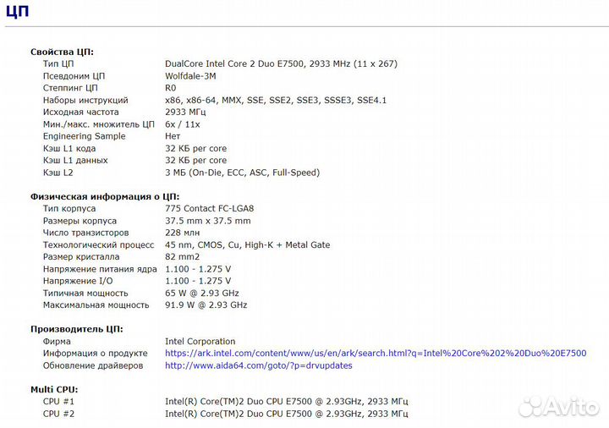Click the 'Напряжение I/O' label

tap(78, 281)
